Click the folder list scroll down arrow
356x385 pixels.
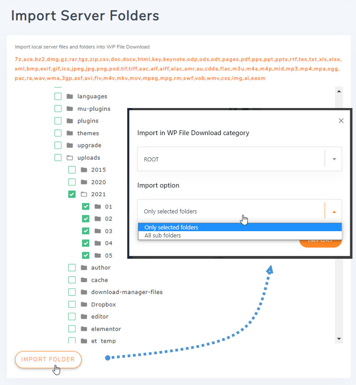[339, 339]
